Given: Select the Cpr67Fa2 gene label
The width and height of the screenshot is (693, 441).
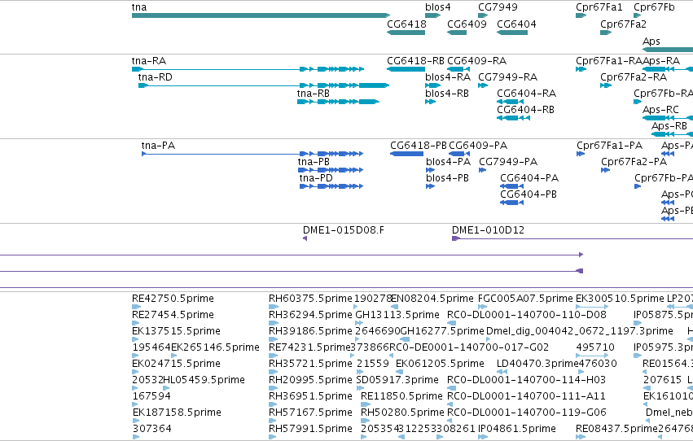Looking at the screenshot, I should pyautogui.click(x=623, y=24).
